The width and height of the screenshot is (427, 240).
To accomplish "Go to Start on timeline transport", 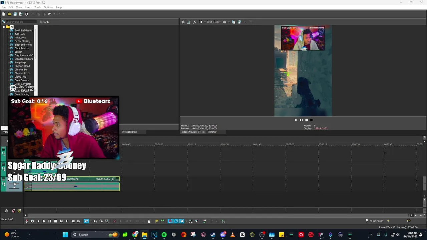I will (x=61, y=221).
